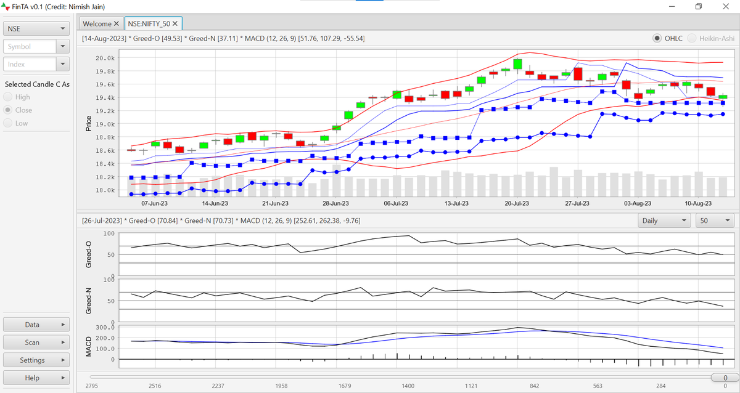Click the FinTA app logo icon

[x=7, y=6]
